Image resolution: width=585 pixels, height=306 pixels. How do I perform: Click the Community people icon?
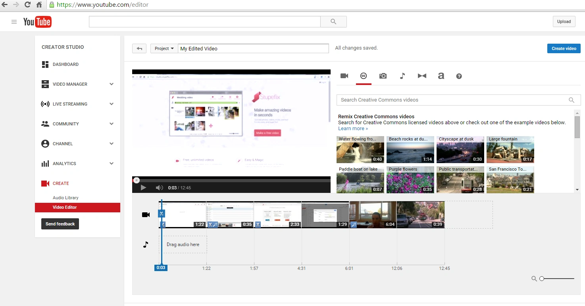click(45, 124)
